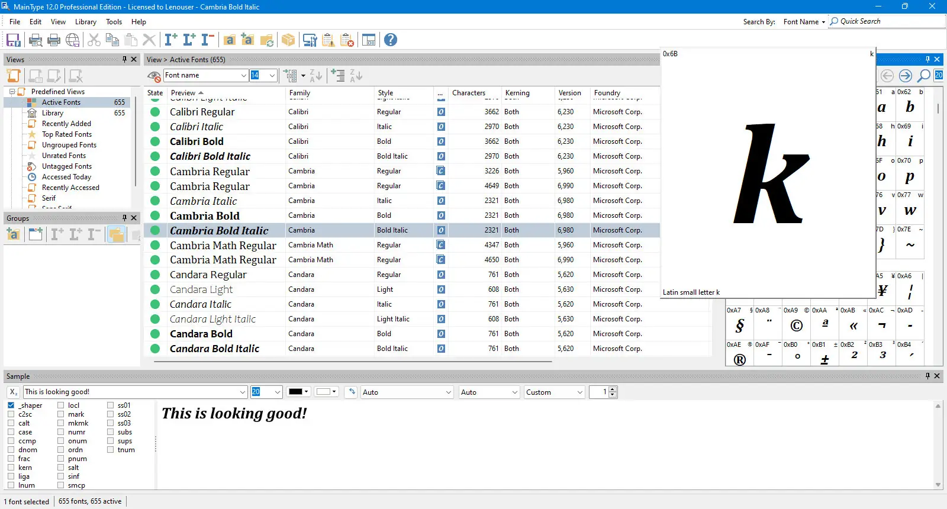Click the blue uninstall font icon with minus
947x509 pixels.
tap(208, 40)
